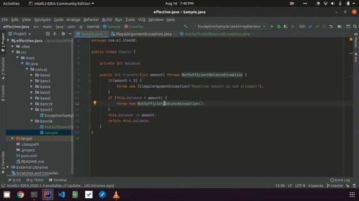Collapse the item57 package

click(31, 109)
